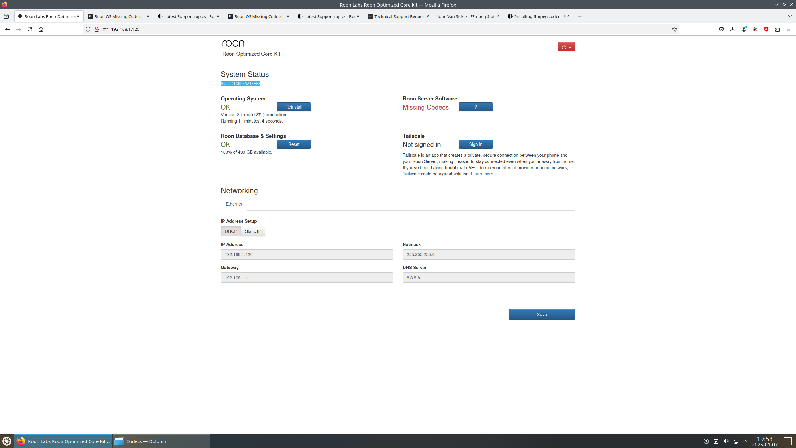Select Static IP address setup

253,231
